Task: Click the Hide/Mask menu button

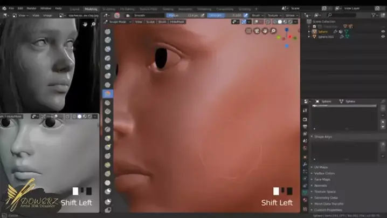Action: [177, 22]
